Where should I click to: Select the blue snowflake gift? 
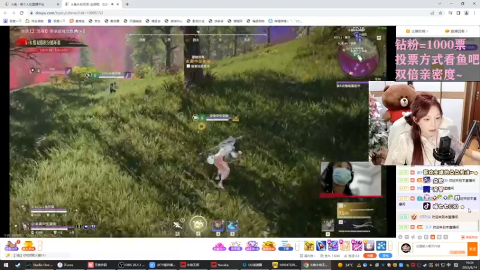(x=381, y=245)
